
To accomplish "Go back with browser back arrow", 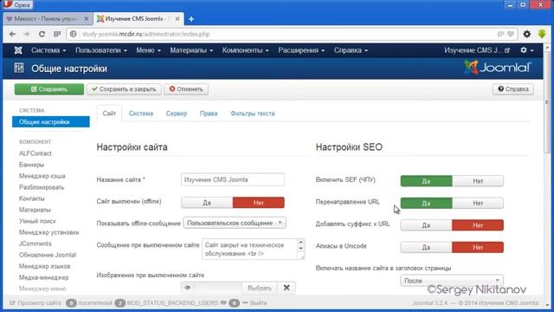I will coord(12,34).
